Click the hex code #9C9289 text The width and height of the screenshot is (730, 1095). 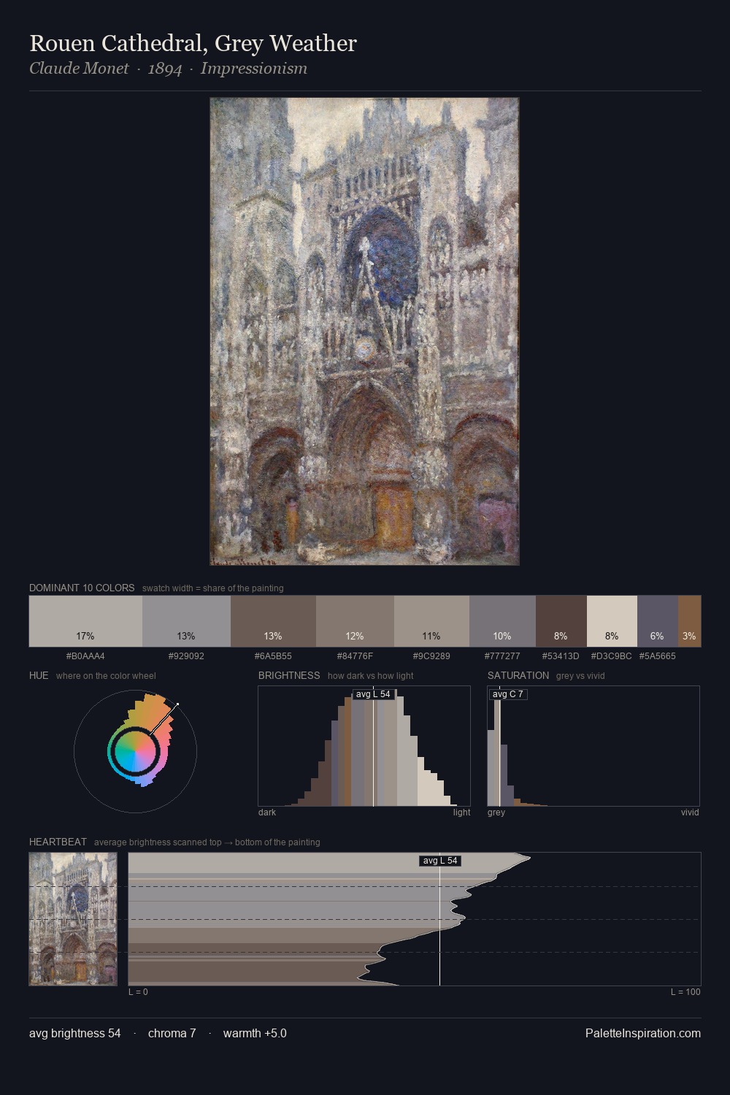(x=431, y=656)
